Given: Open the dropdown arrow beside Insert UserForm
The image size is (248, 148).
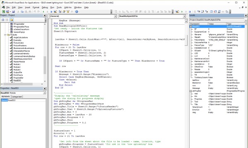Looking at the screenshot, I should click(x=10, y=12).
